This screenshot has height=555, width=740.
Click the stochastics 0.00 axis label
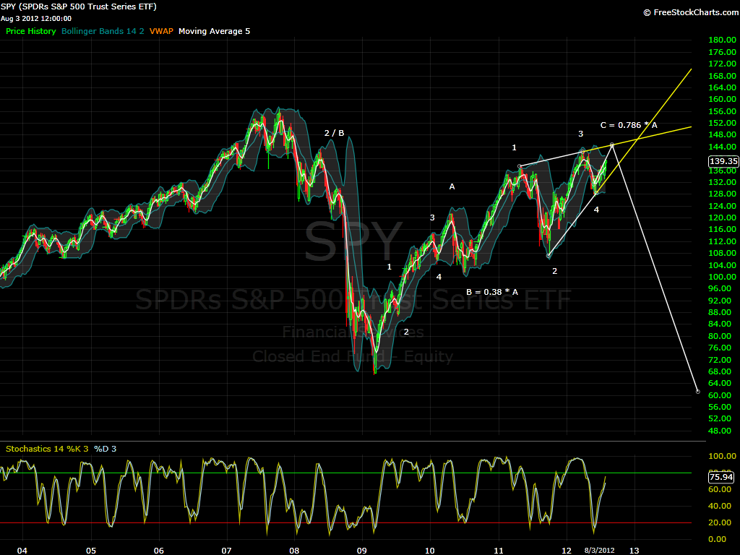tap(718, 539)
